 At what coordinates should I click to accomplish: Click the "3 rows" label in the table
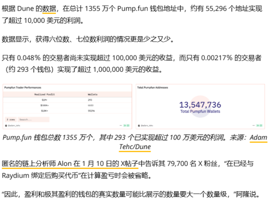click(x=11, y=120)
